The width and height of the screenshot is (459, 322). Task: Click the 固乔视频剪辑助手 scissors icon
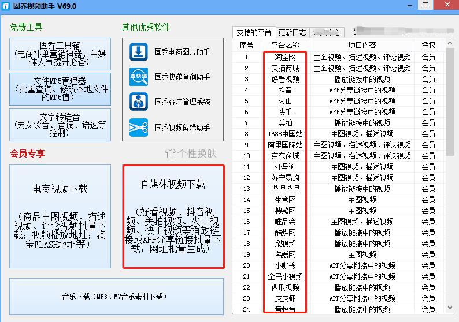[139, 128]
